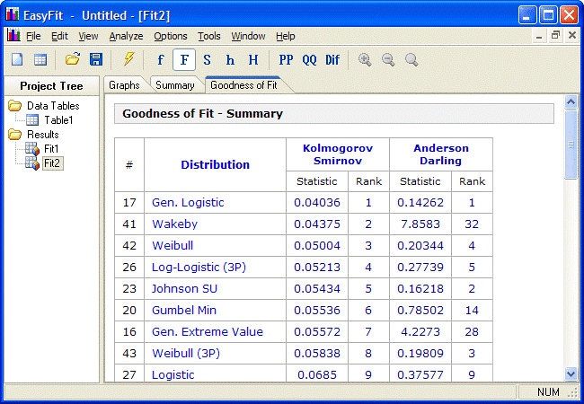Open the Gen. Logistic distribution link
Image resolution: width=584 pixels, height=404 pixels.
[188, 203]
